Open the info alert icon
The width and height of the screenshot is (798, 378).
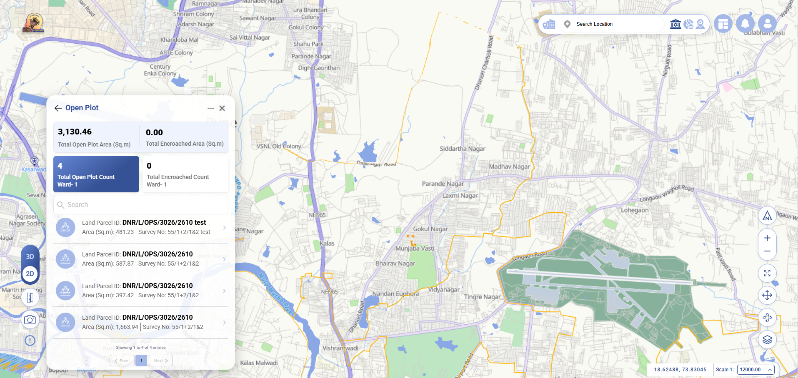tap(30, 341)
